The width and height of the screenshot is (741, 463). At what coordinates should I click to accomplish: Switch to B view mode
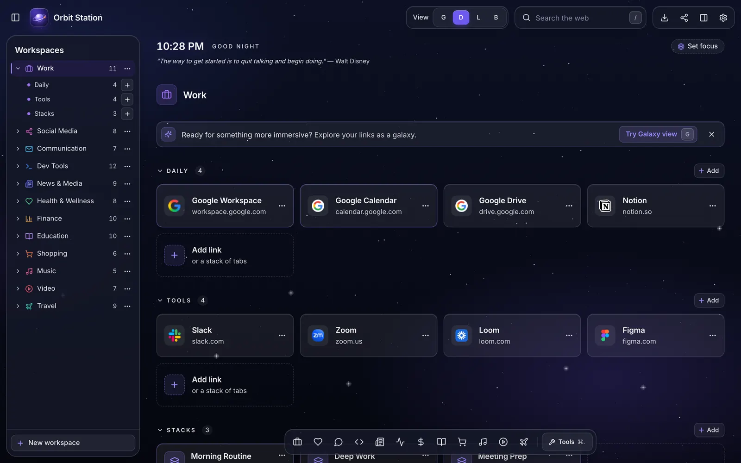pos(496,18)
